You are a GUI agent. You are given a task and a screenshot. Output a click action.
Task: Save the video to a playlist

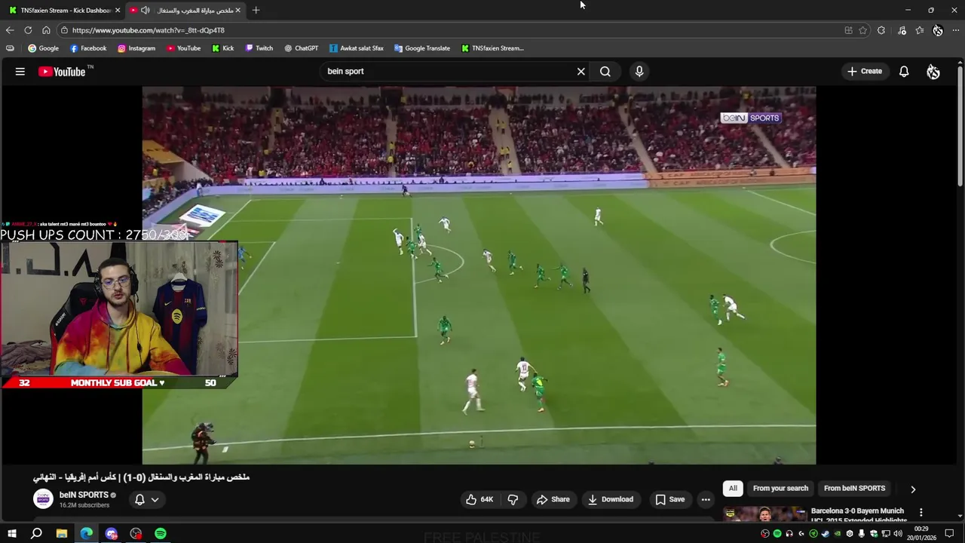669,499
